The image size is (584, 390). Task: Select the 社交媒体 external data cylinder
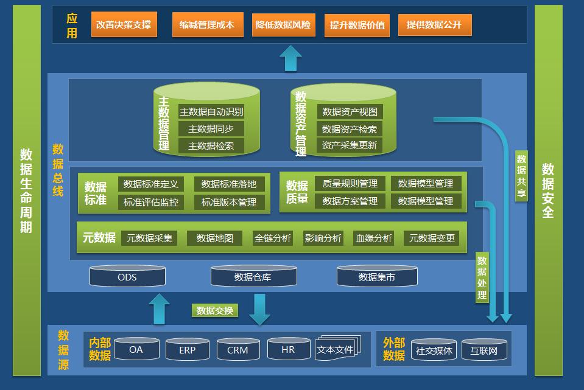pos(434,349)
